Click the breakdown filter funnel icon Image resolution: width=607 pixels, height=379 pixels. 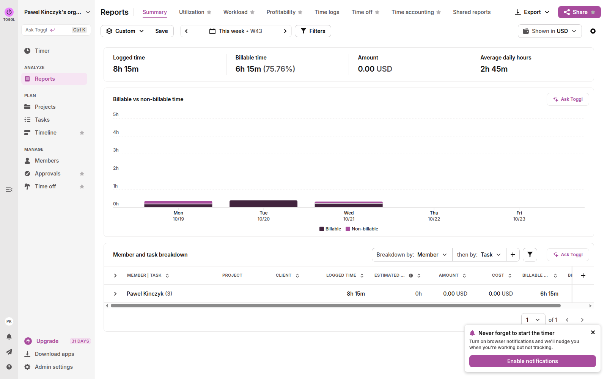(530, 255)
